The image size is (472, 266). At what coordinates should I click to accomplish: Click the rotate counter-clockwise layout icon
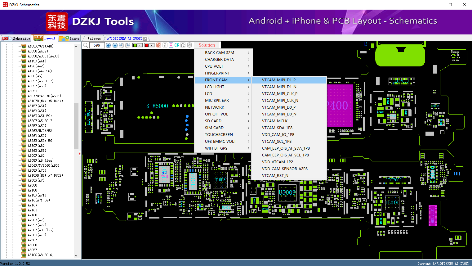[x=127, y=45]
